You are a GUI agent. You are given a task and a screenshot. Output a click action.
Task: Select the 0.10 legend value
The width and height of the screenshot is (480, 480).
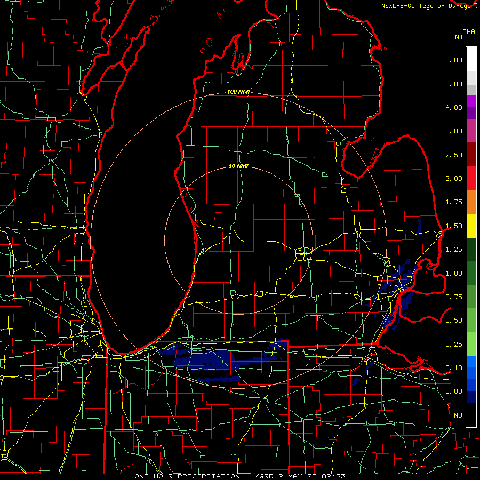tap(454, 368)
